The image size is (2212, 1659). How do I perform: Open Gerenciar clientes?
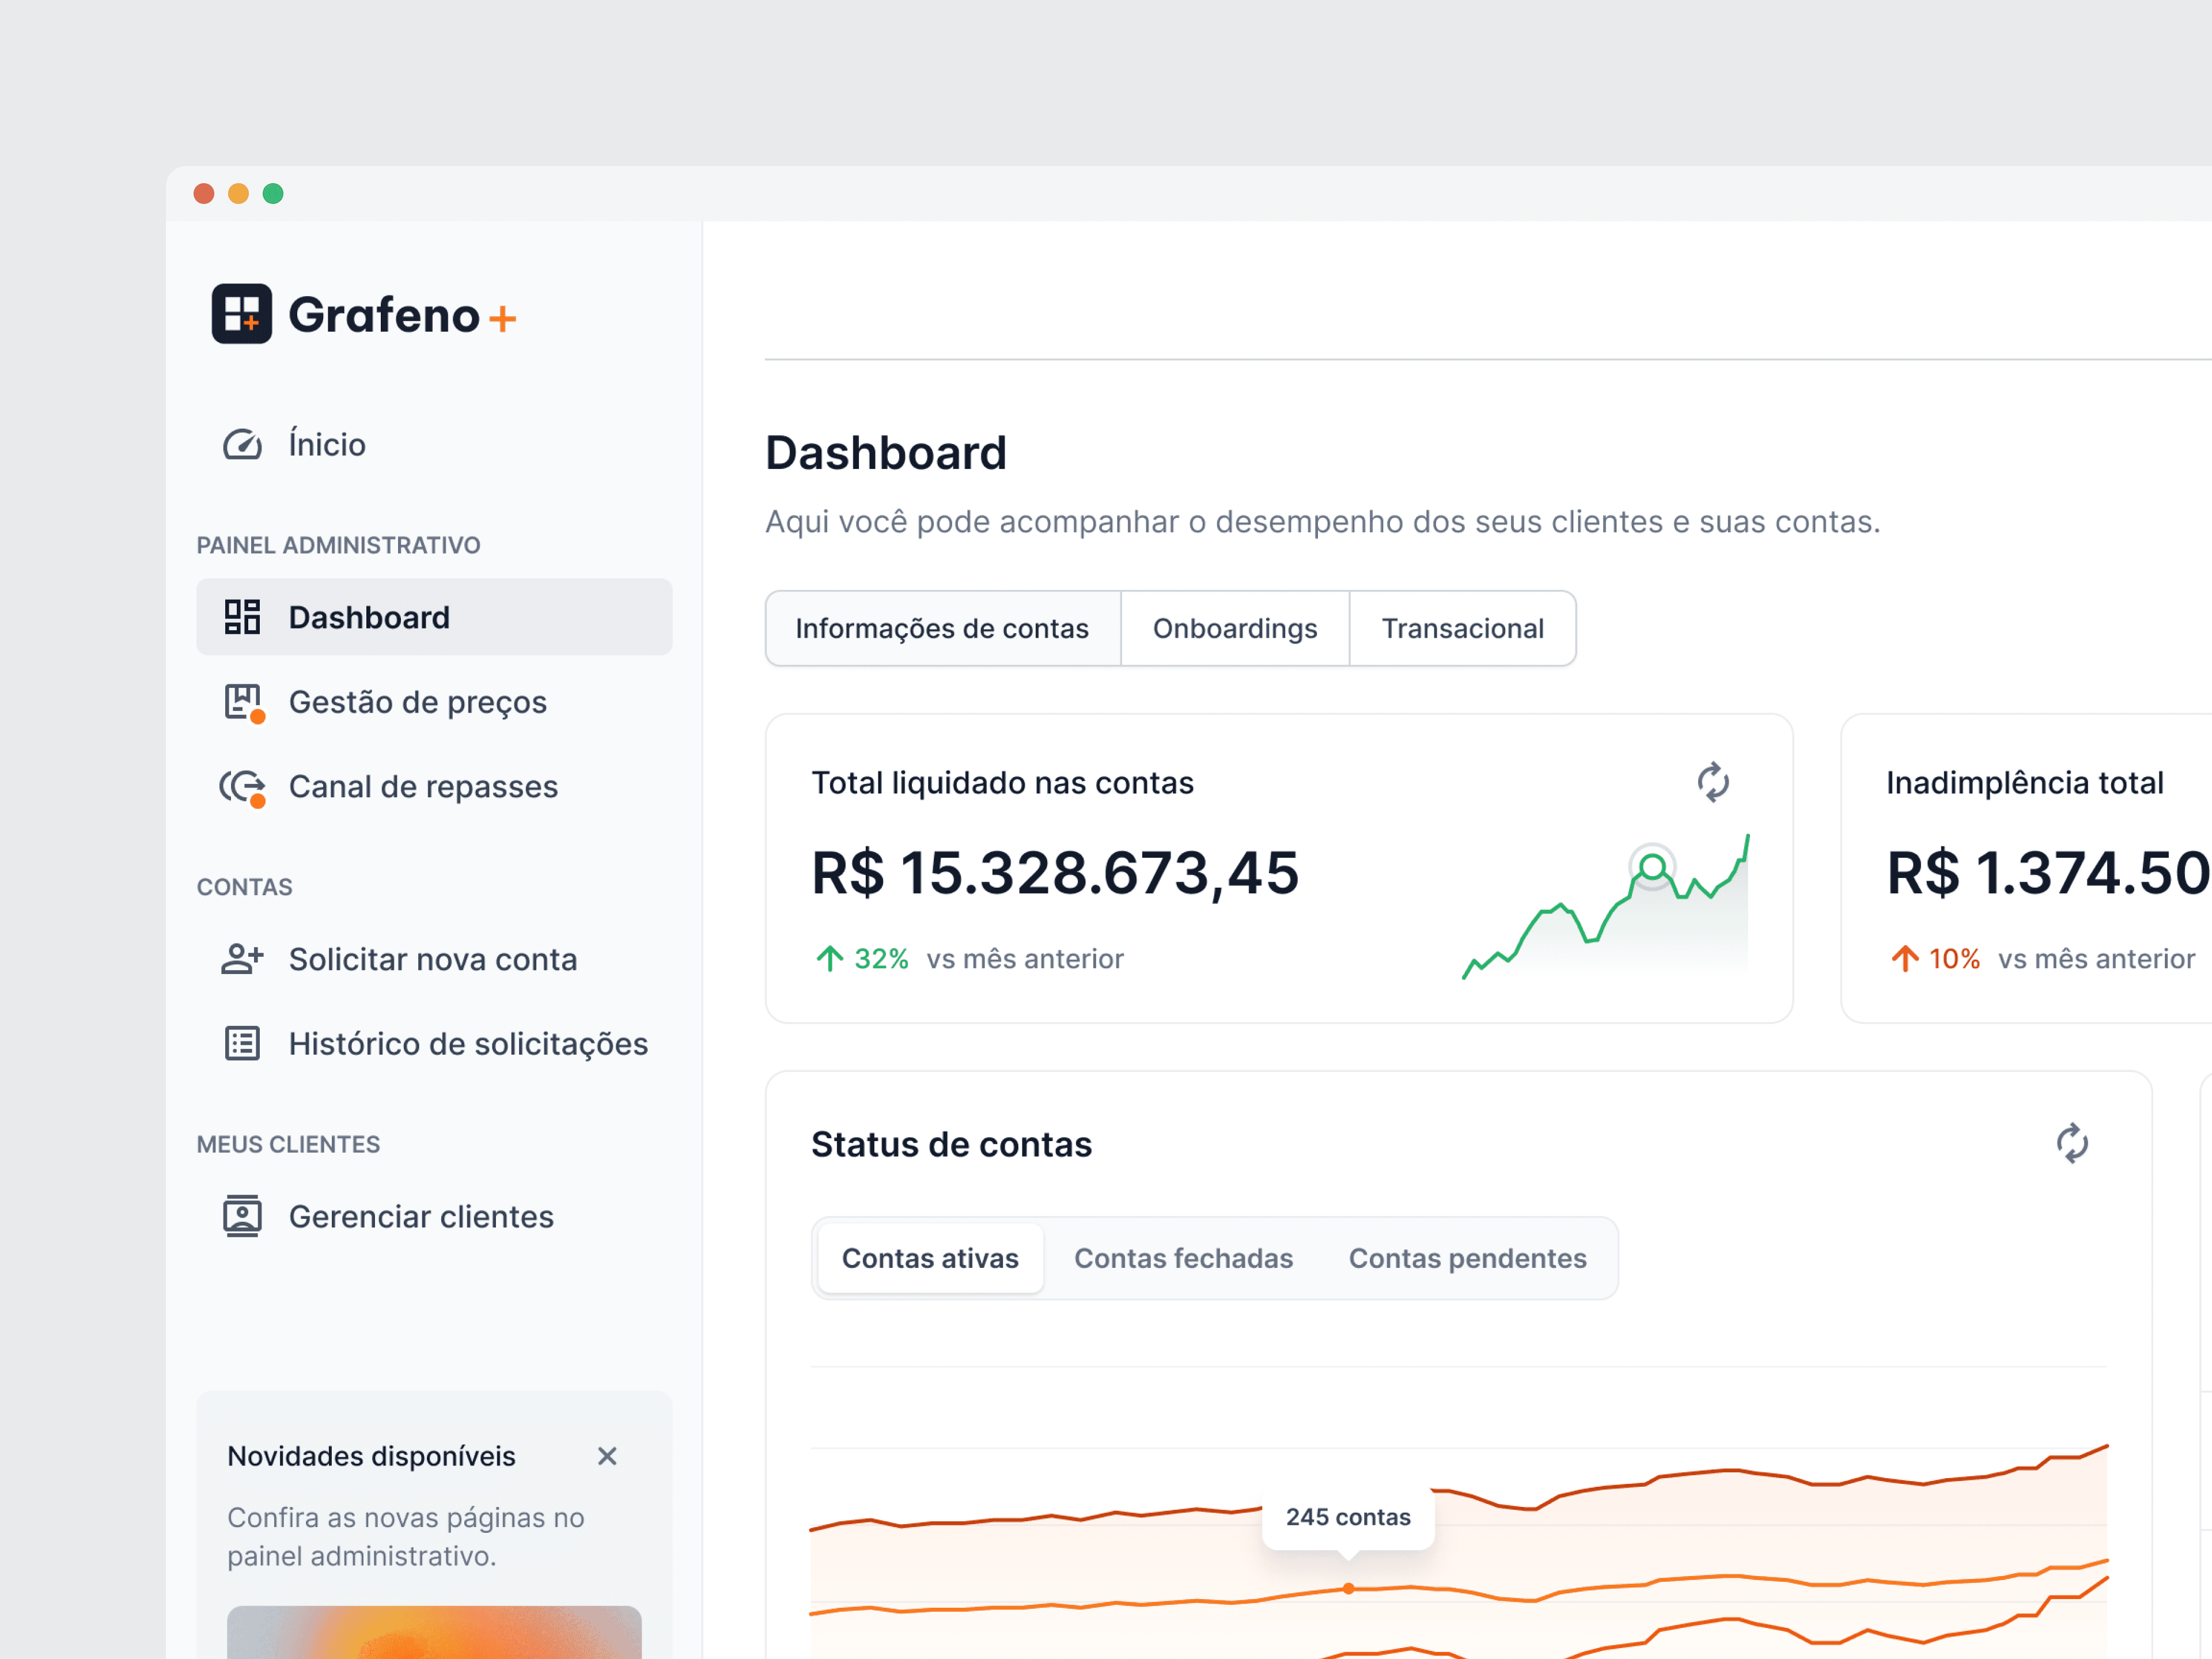pyautogui.click(x=434, y=1216)
